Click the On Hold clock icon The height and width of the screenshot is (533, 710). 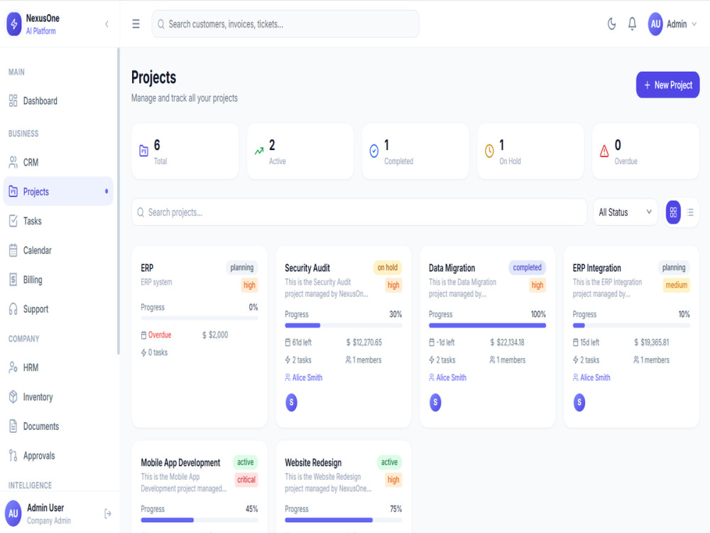(x=489, y=151)
